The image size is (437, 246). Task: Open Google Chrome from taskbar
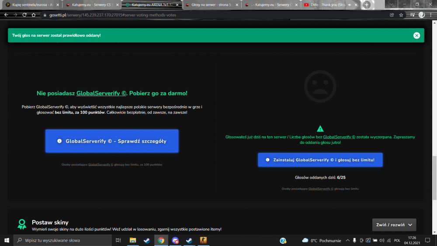point(161,240)
